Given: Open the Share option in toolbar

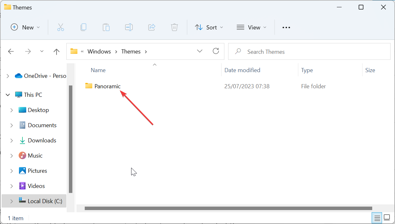Looking at the screenshot, I should point(151,27).
